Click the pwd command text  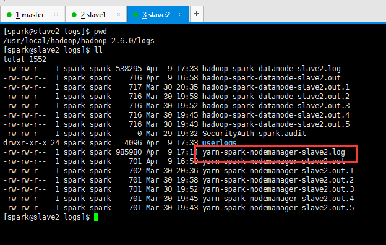point(100,32)
